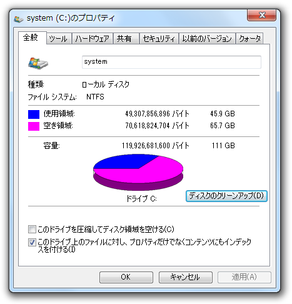Switch to the ツール tab
This screenshot has width=292, height=304.
click(59, 39)
